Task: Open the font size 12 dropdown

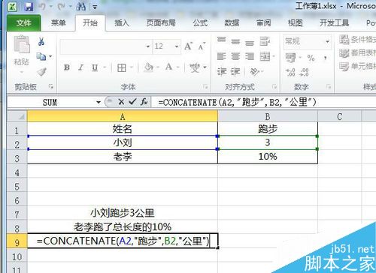Action: pyautogui.click(x=177, y=46)
